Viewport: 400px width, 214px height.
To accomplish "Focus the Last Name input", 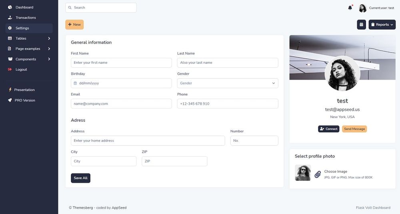I will pos(228,63).
